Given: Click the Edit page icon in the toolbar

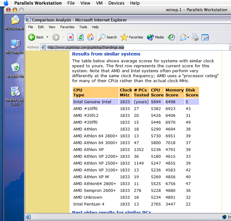Looking at the screenshot, I should (x=205, y=38).
